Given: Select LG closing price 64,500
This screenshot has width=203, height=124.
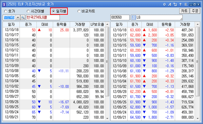Looking at the screenshot, I should (135, 117).
